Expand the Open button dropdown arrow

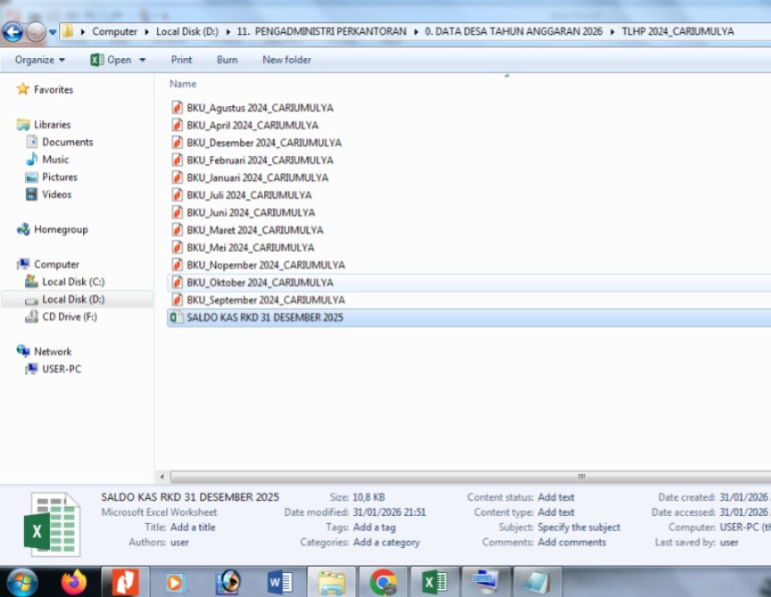tap(143, 60)
